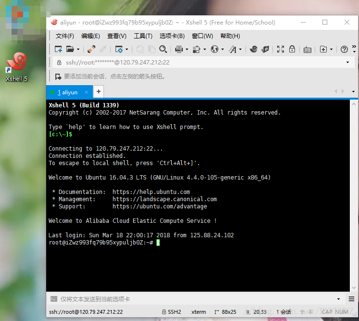Open the 帮助(H) menu
Screen dimensions: 359x321
click(x=230, y=36)
